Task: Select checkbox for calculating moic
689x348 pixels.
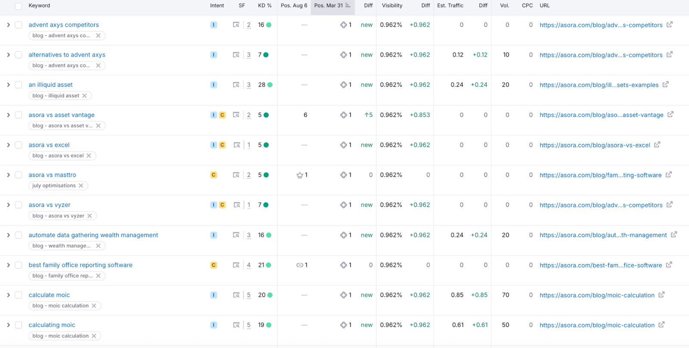Action: pyautogui.click(x=19, y=325)
